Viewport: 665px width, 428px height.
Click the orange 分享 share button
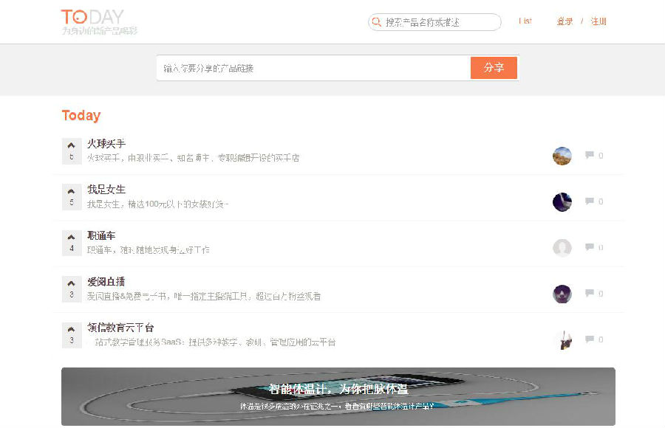click(494, 67)
